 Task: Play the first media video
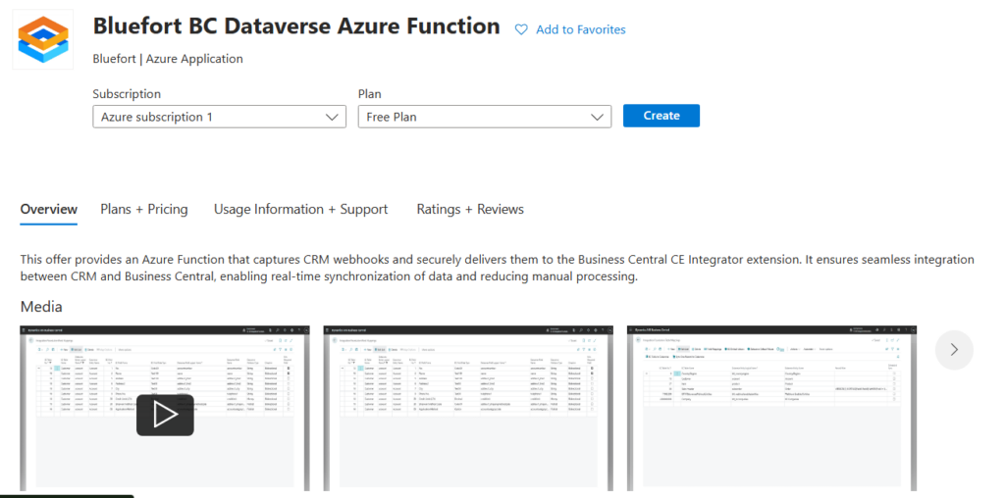165,415
